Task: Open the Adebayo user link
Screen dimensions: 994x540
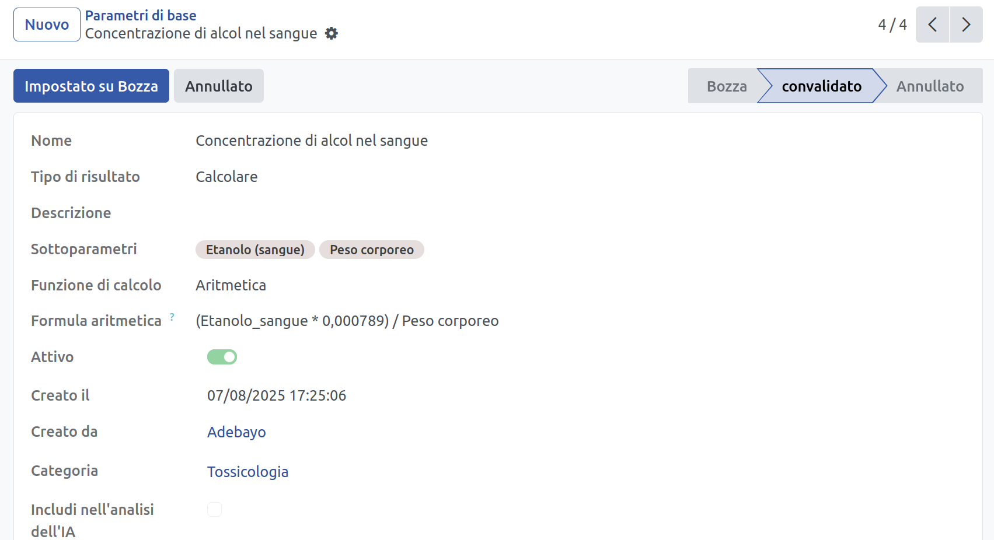Action: pyautogui.click(x=236, y=432)
